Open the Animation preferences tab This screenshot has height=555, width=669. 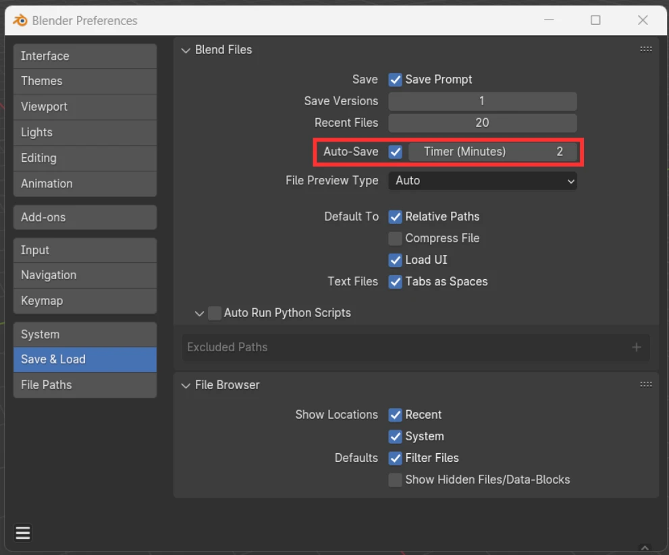[85, 184]
